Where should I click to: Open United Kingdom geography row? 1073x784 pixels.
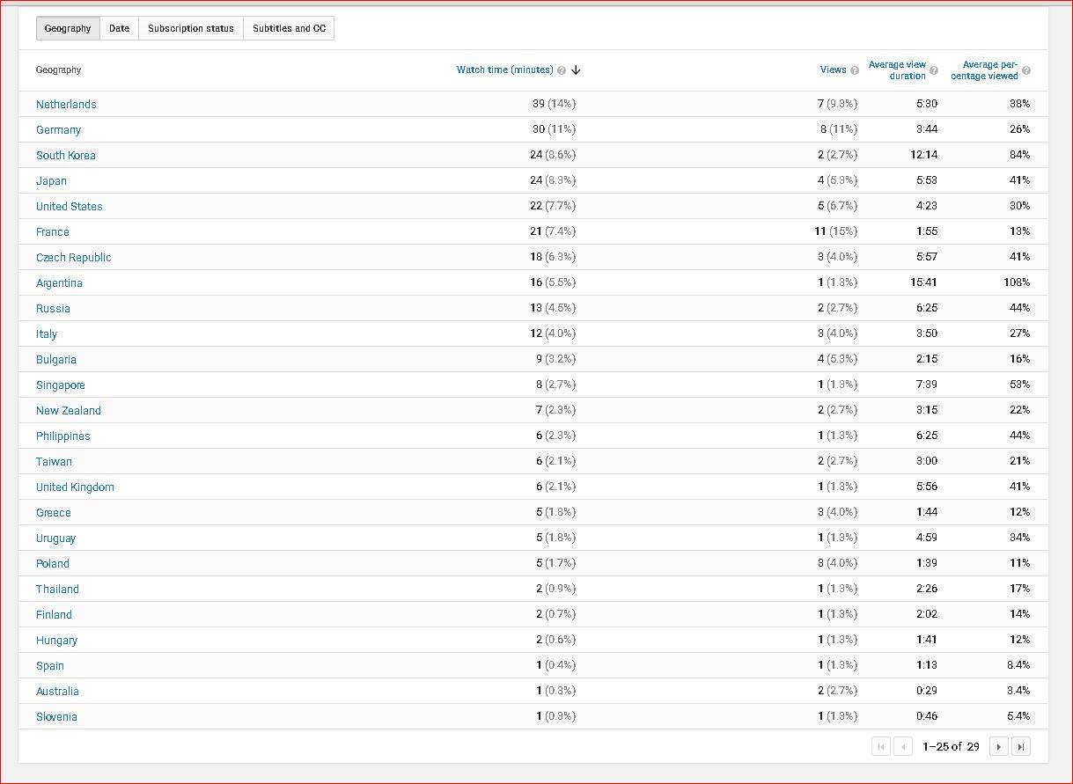[75, 487]
